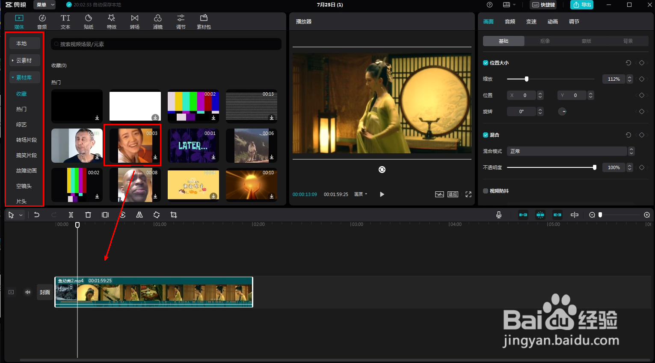Open the 文本 text tool
Screen dimensions: 655x363
tap(65, 21)
